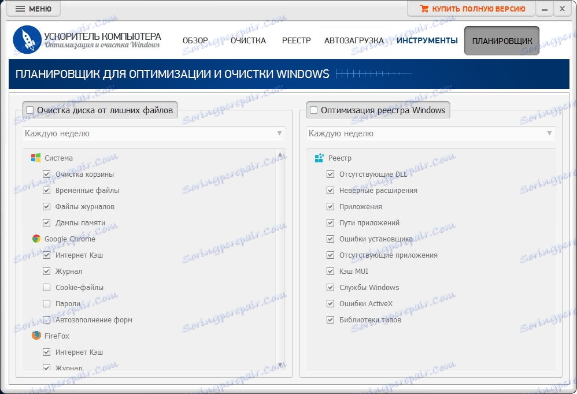Select the Система group label
This screenshot has width=577, height=394.
tap(58, 158)
